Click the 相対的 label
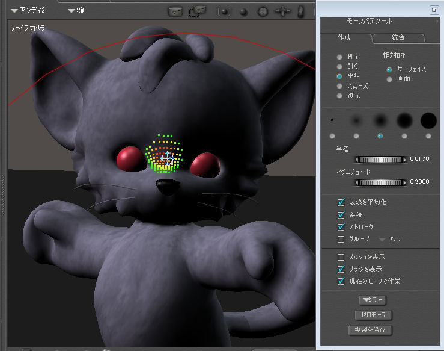Screen dimensions: 444x351 tap(394, 55)
